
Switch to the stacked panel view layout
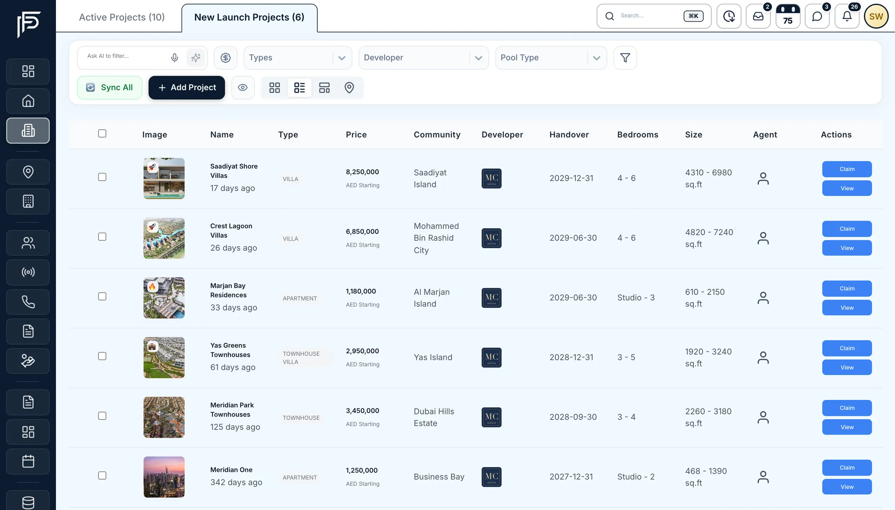point(324,88)
